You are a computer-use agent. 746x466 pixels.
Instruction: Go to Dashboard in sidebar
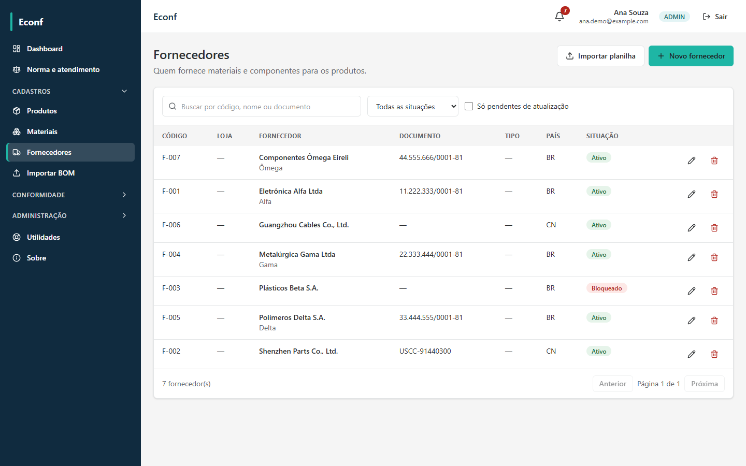[70, 49]
